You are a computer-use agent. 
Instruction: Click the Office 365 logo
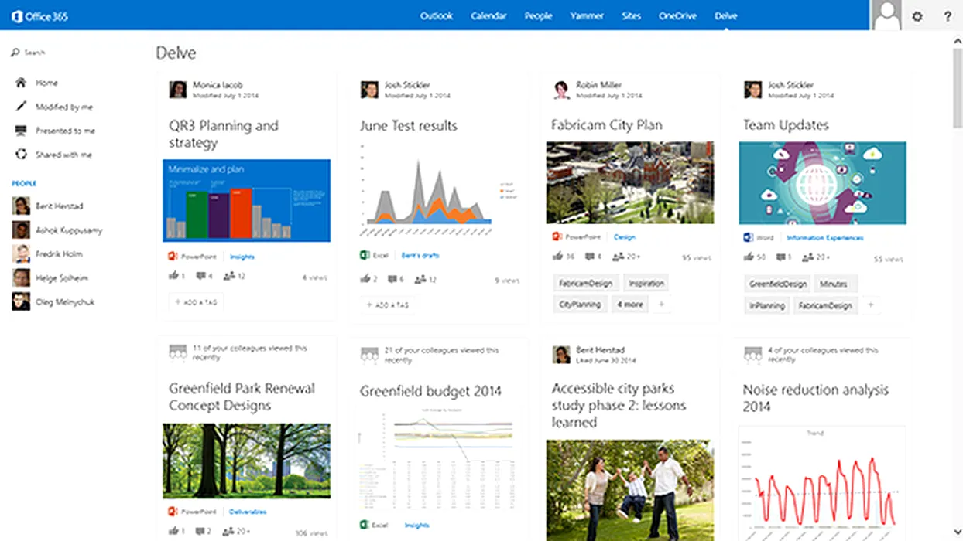click(x=40, y=15)
